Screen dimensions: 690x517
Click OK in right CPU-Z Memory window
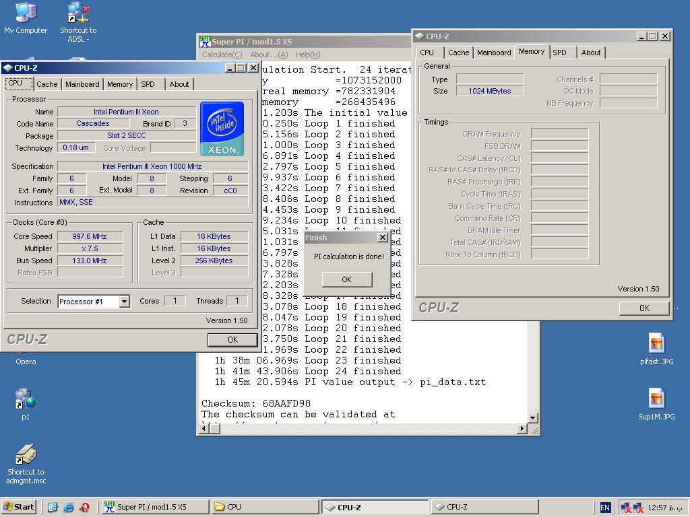[644, 308]
